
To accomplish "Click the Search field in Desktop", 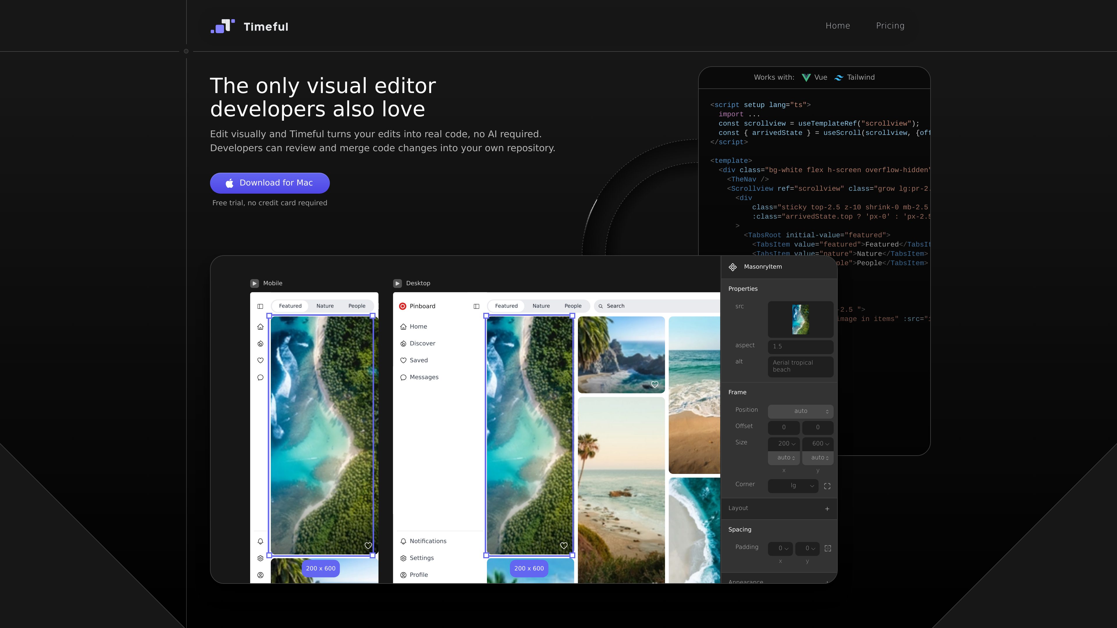I will coord(657,306).
